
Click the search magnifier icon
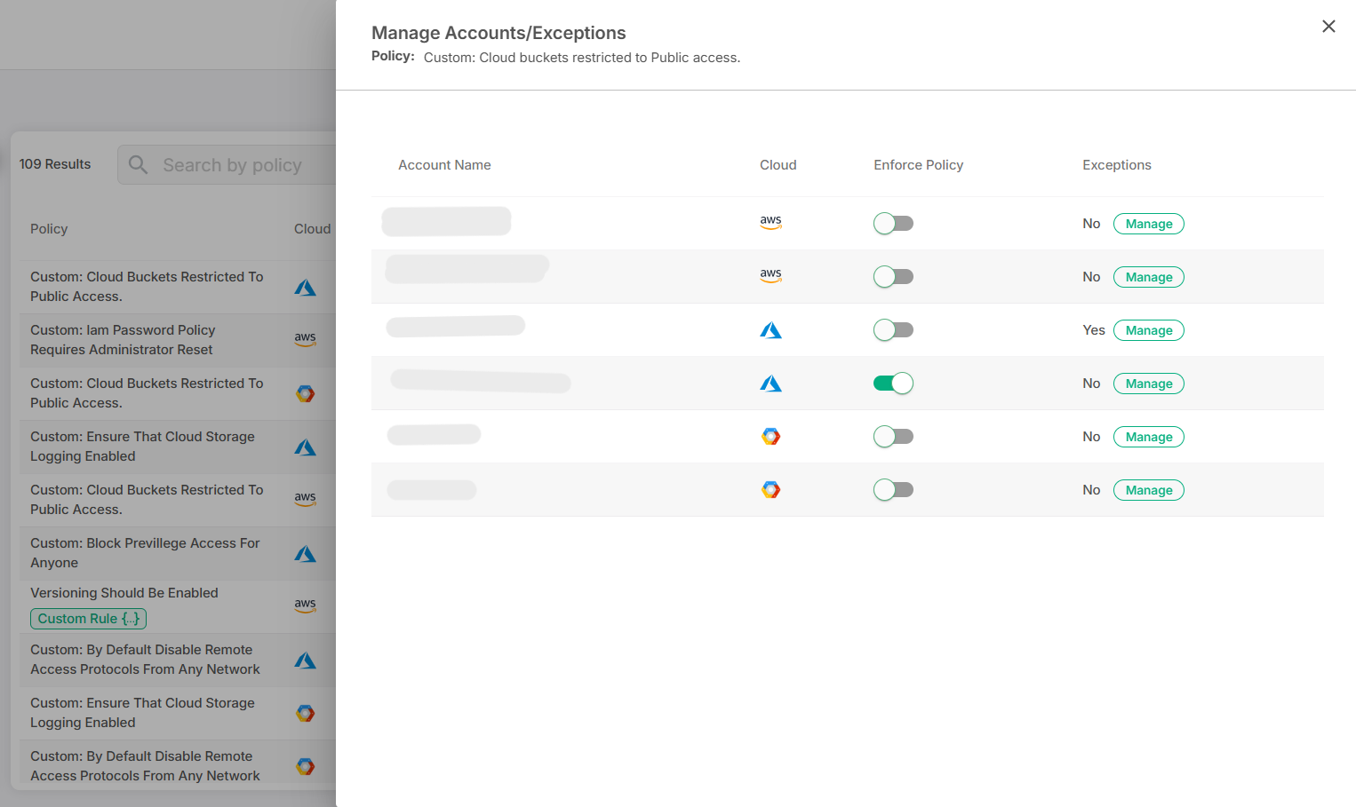(x=138, y=165)
